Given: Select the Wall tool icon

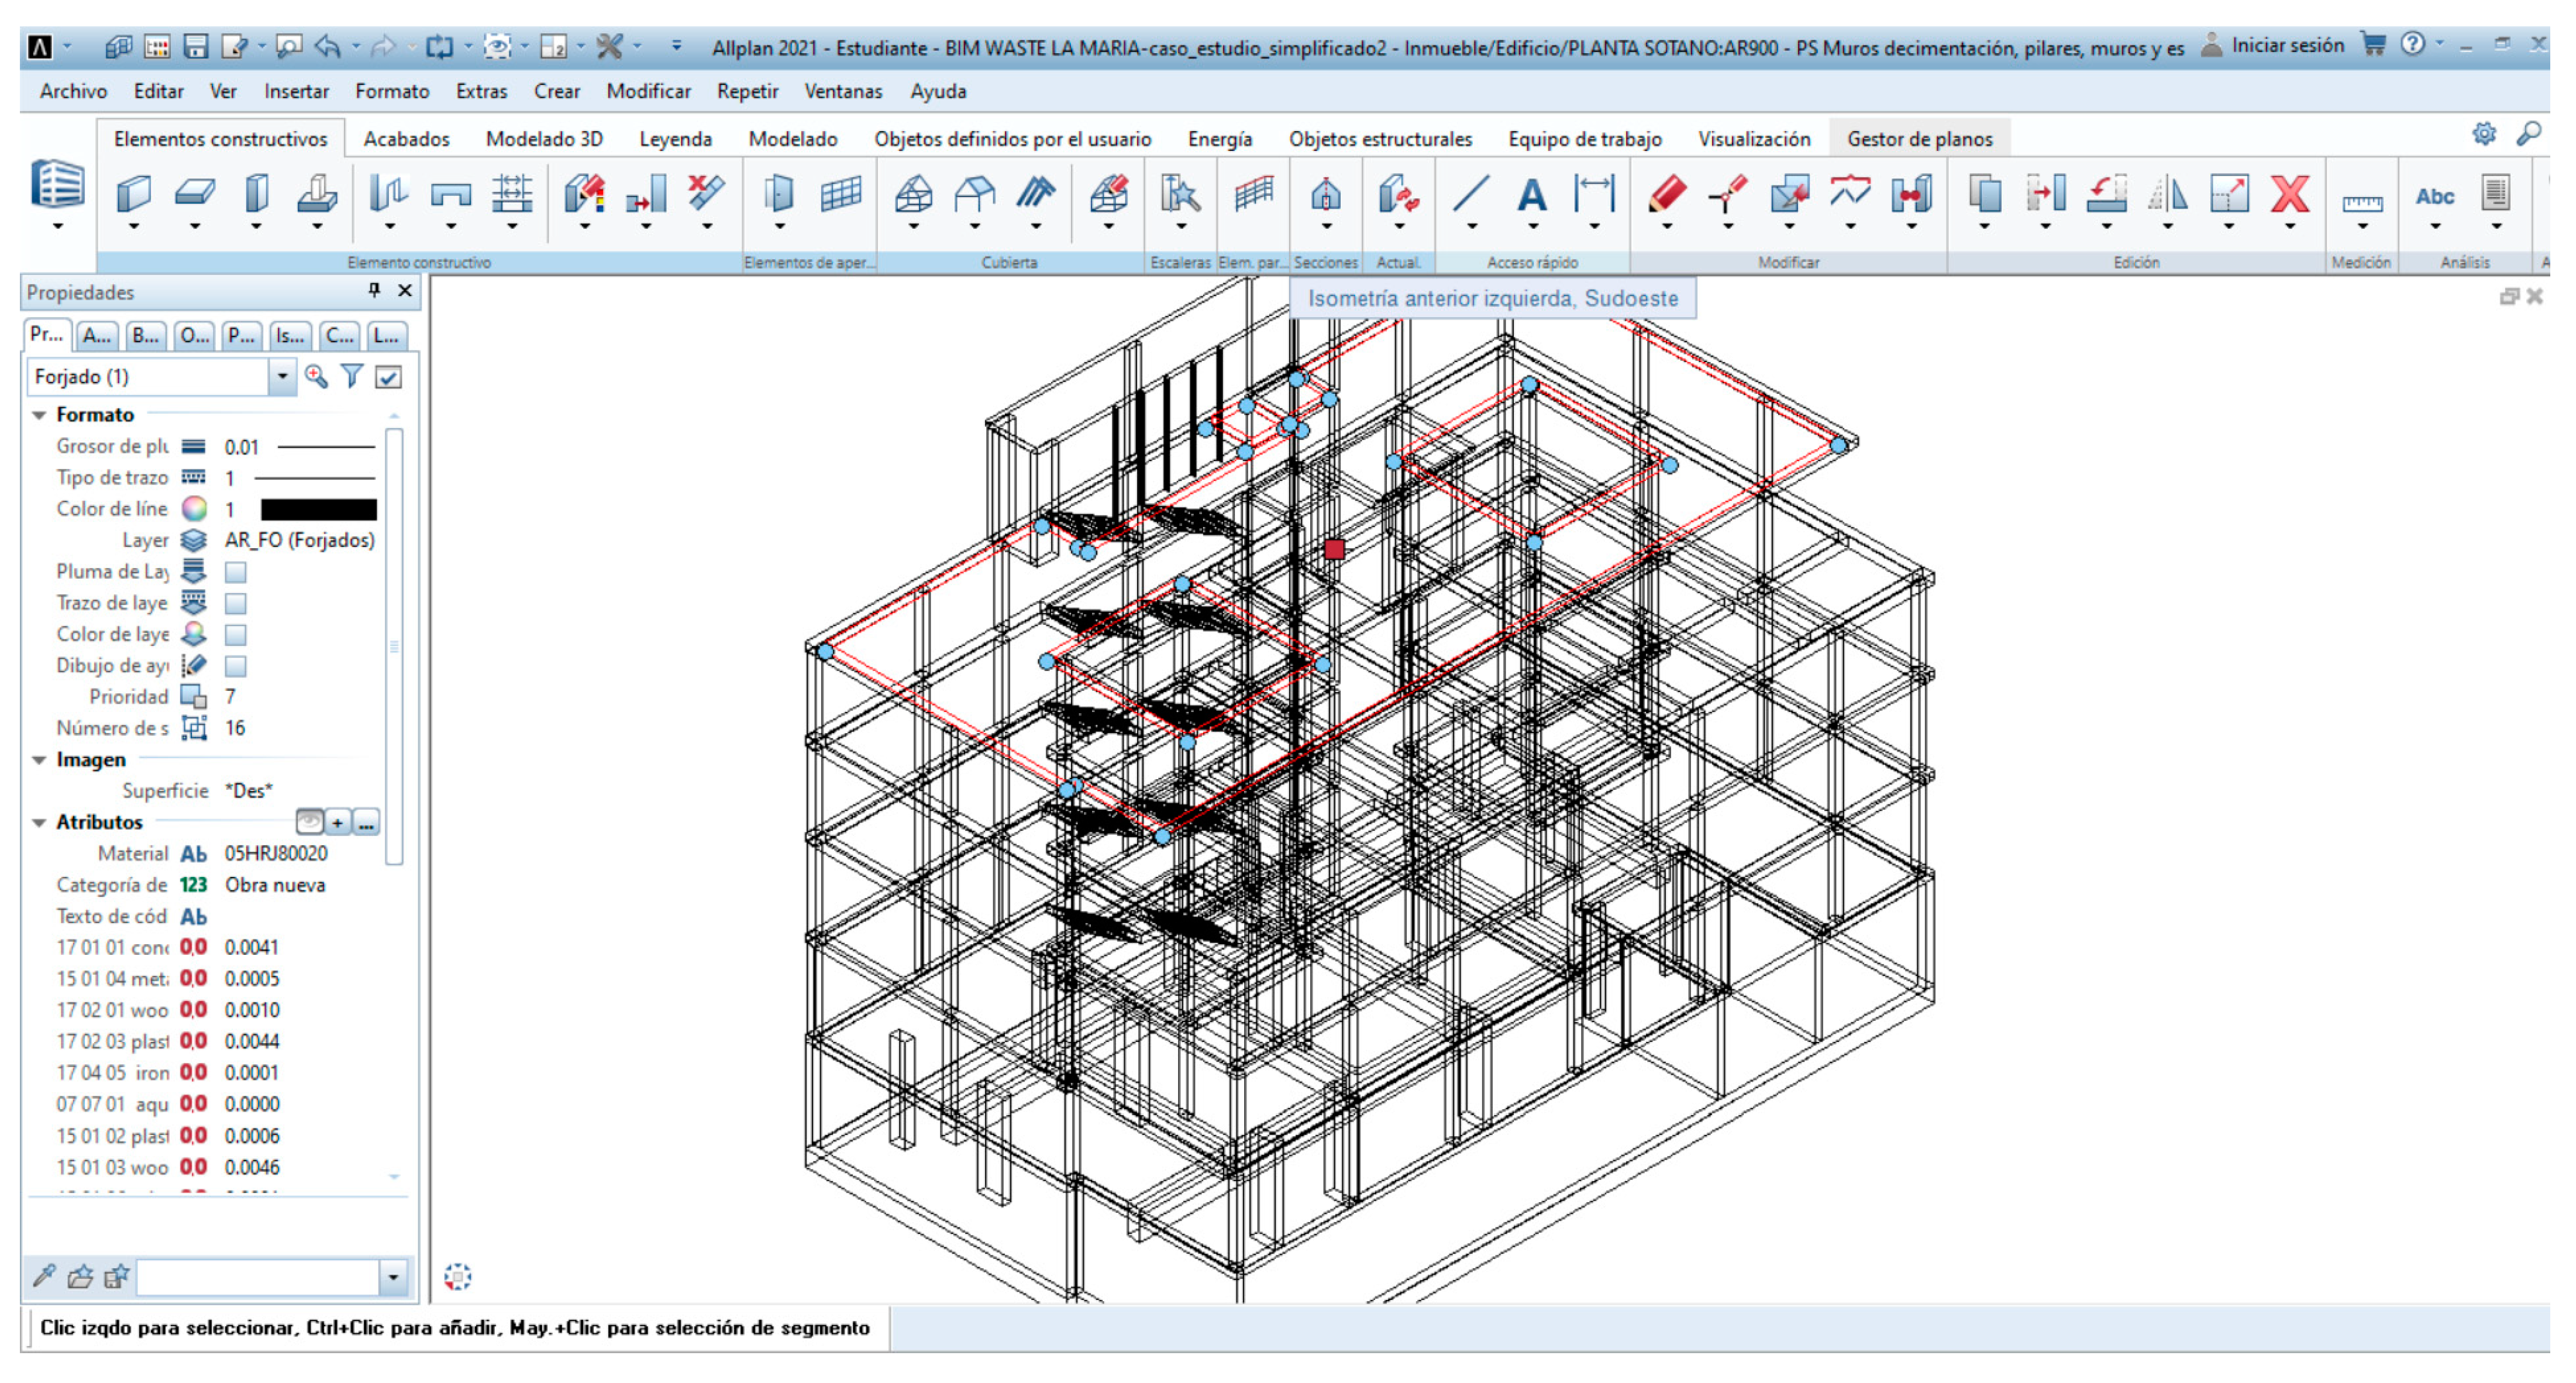Looking at the screenshot, I should [x=133, y=193].
